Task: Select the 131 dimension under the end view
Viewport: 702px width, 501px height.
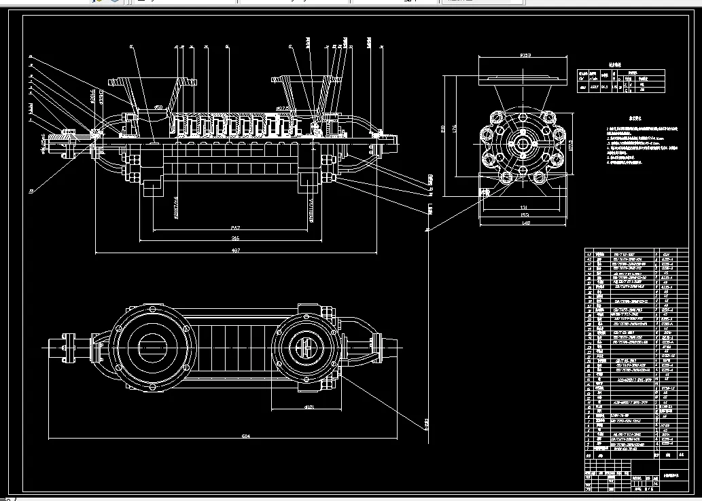Action: pyautogui.click(x=524, y=208)
